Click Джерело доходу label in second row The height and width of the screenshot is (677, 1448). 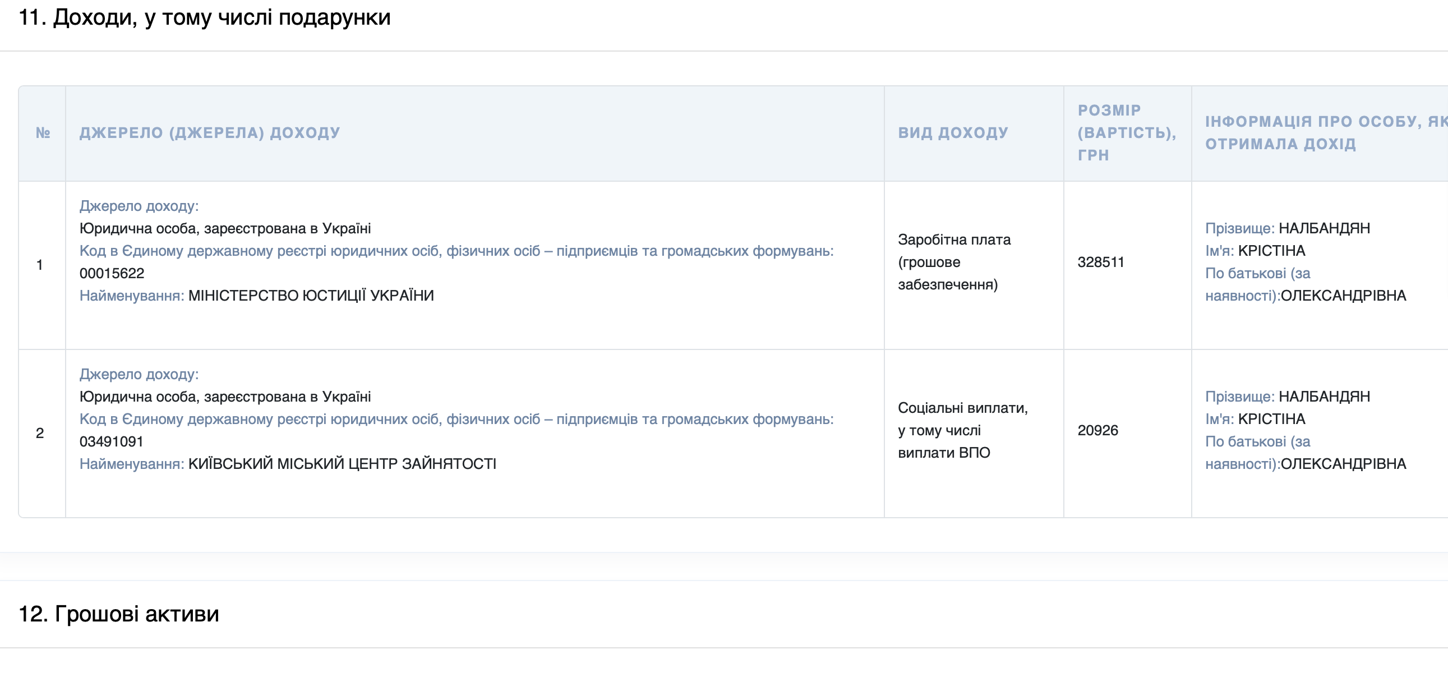(x=139, y=374)
